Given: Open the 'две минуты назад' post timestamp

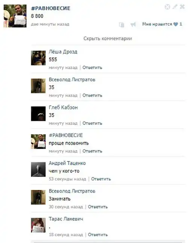Looking at the screenshot, I should (x=50, y=24).
